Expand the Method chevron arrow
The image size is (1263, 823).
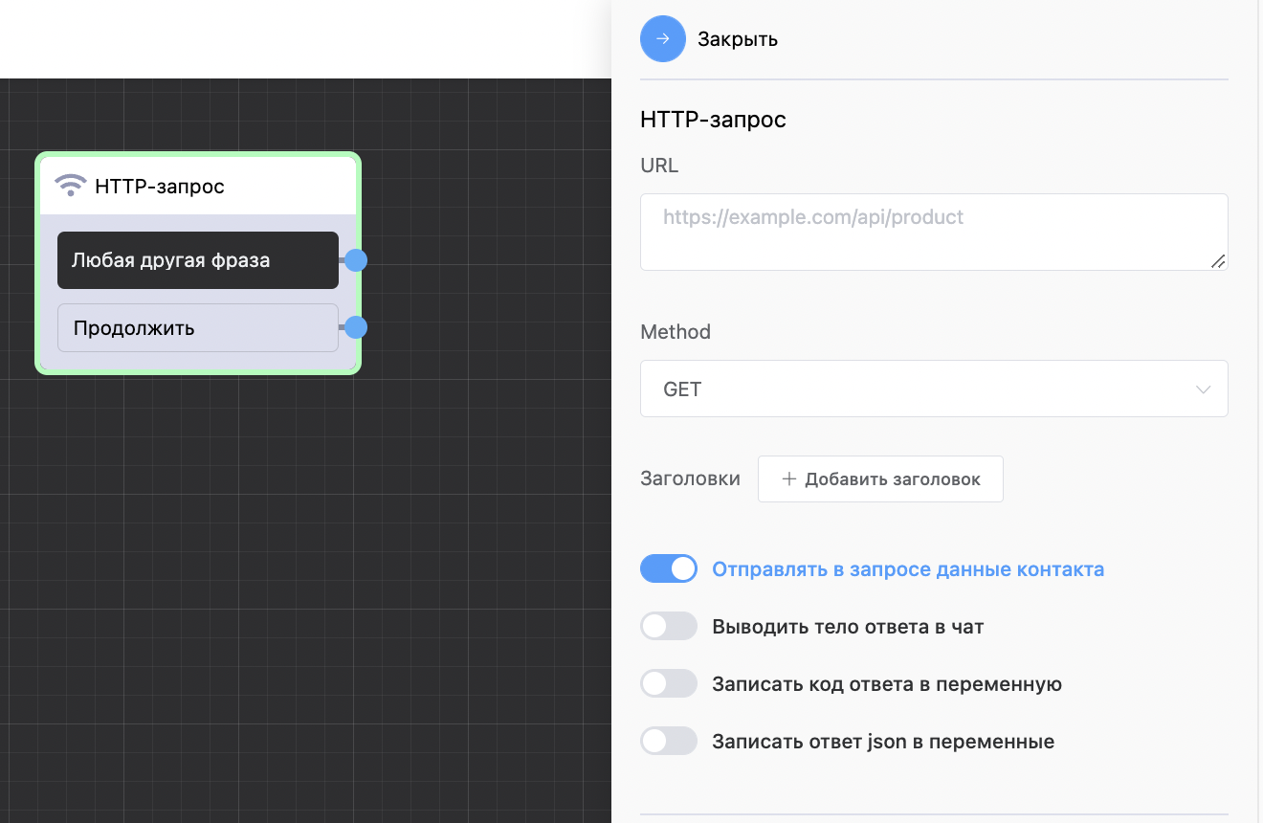coord(1204,389)
